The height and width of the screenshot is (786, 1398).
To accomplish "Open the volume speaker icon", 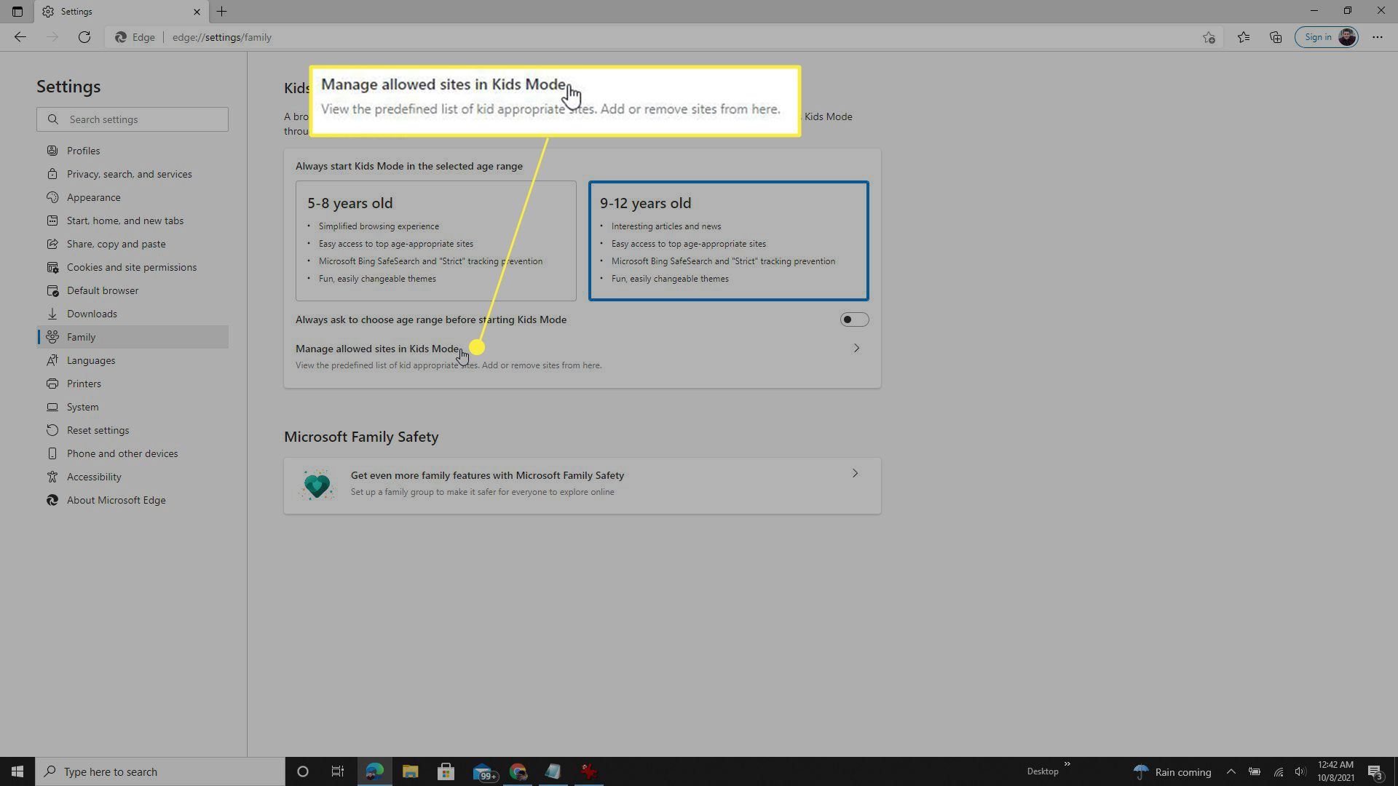I will click(1300, 771).
